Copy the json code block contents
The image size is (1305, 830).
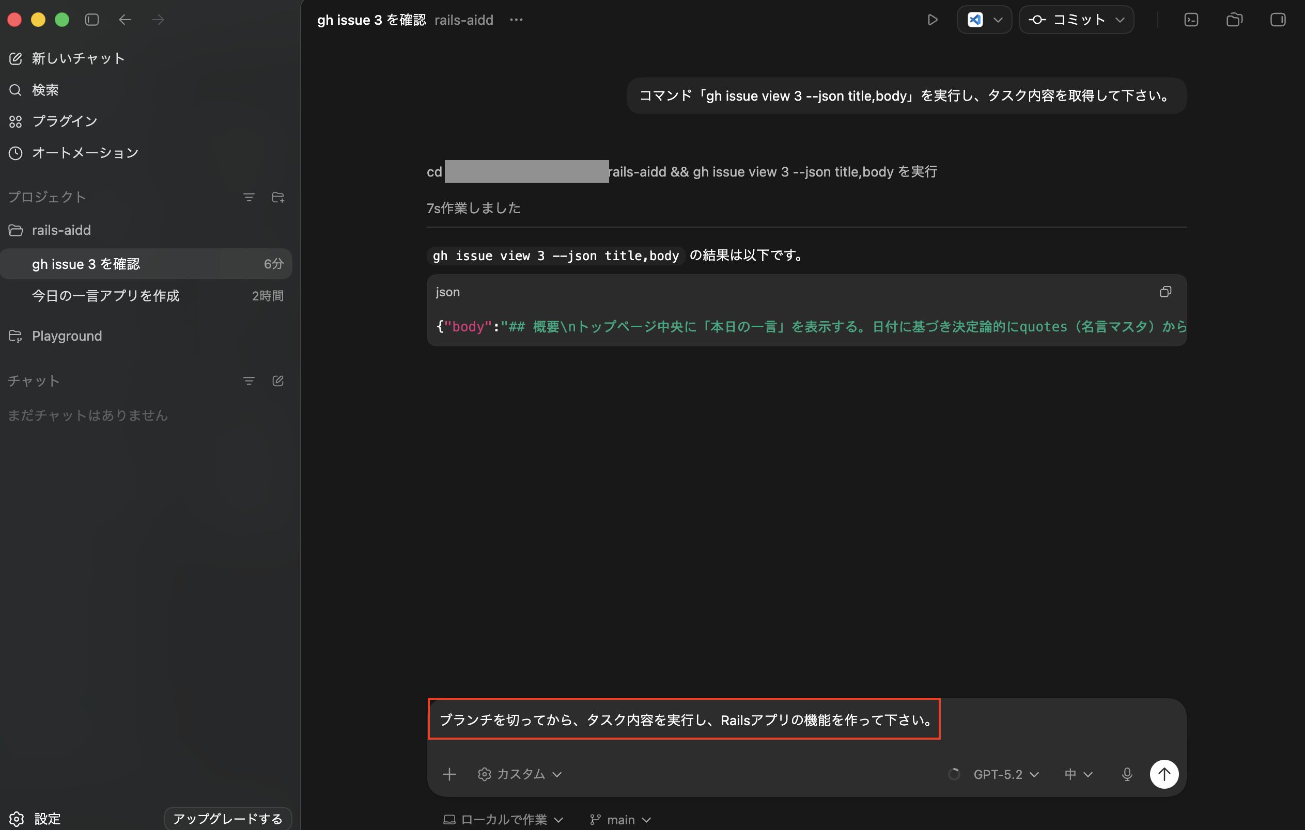(1165, 292)
